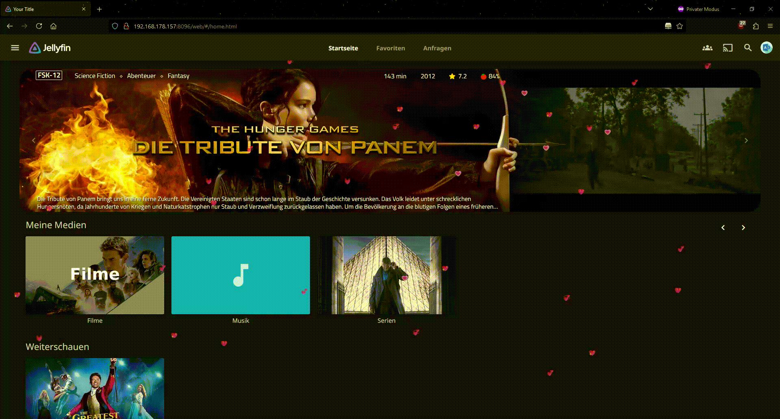Screen dimensions: 780x419
Task: Click the Meine Medien heading
Action: (x=56, y=225)
